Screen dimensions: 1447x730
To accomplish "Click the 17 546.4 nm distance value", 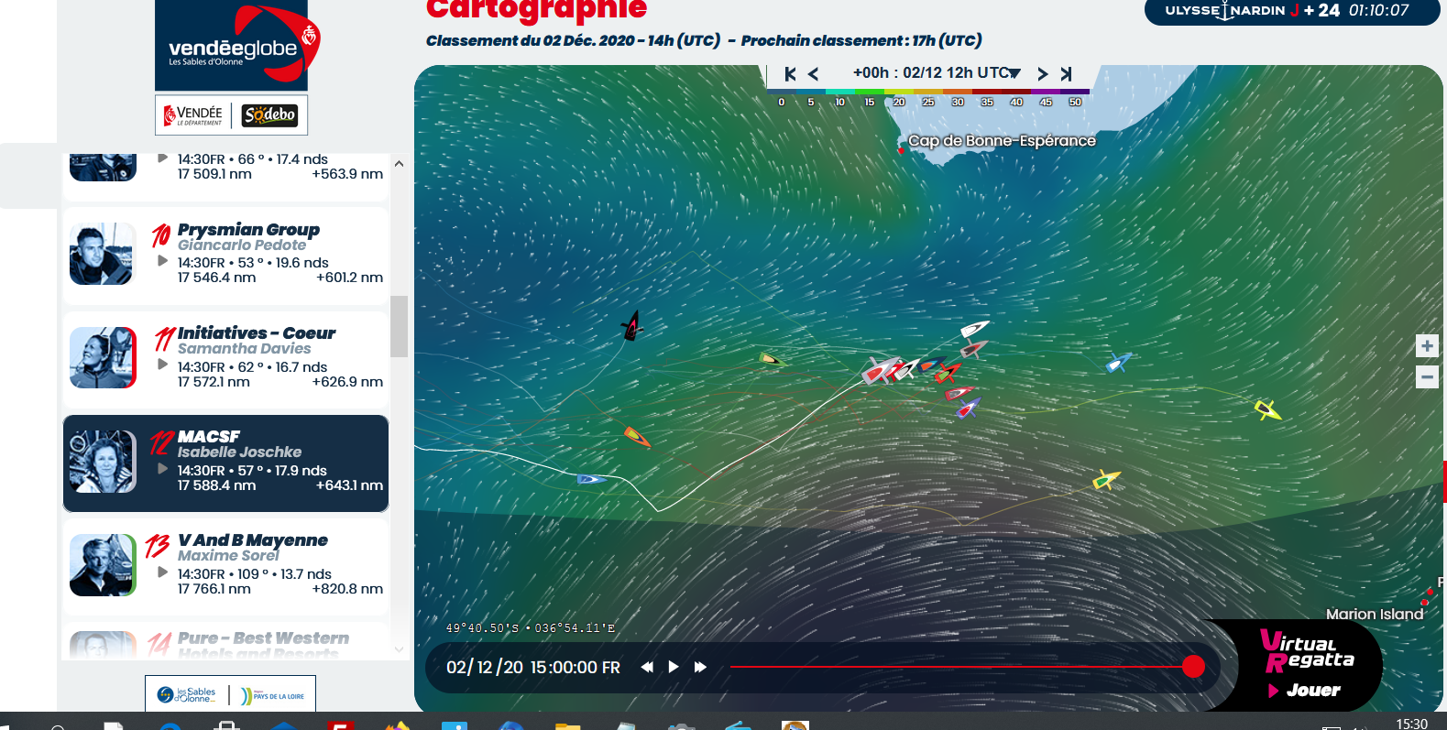I will tap(217, 278).
